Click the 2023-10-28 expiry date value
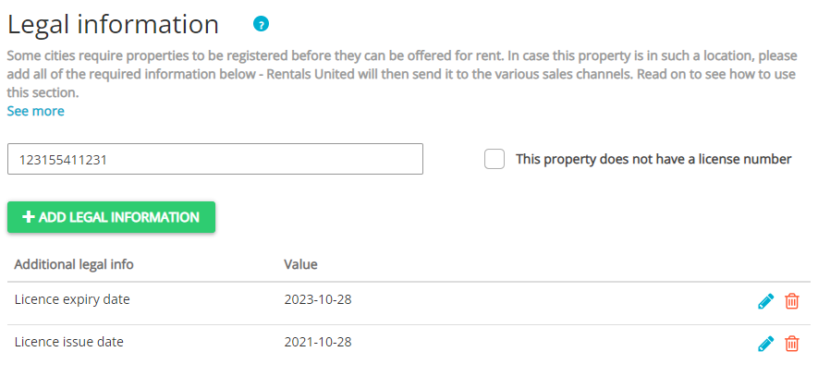The height and width of the screenshot is (376, 818). point(318,300)
